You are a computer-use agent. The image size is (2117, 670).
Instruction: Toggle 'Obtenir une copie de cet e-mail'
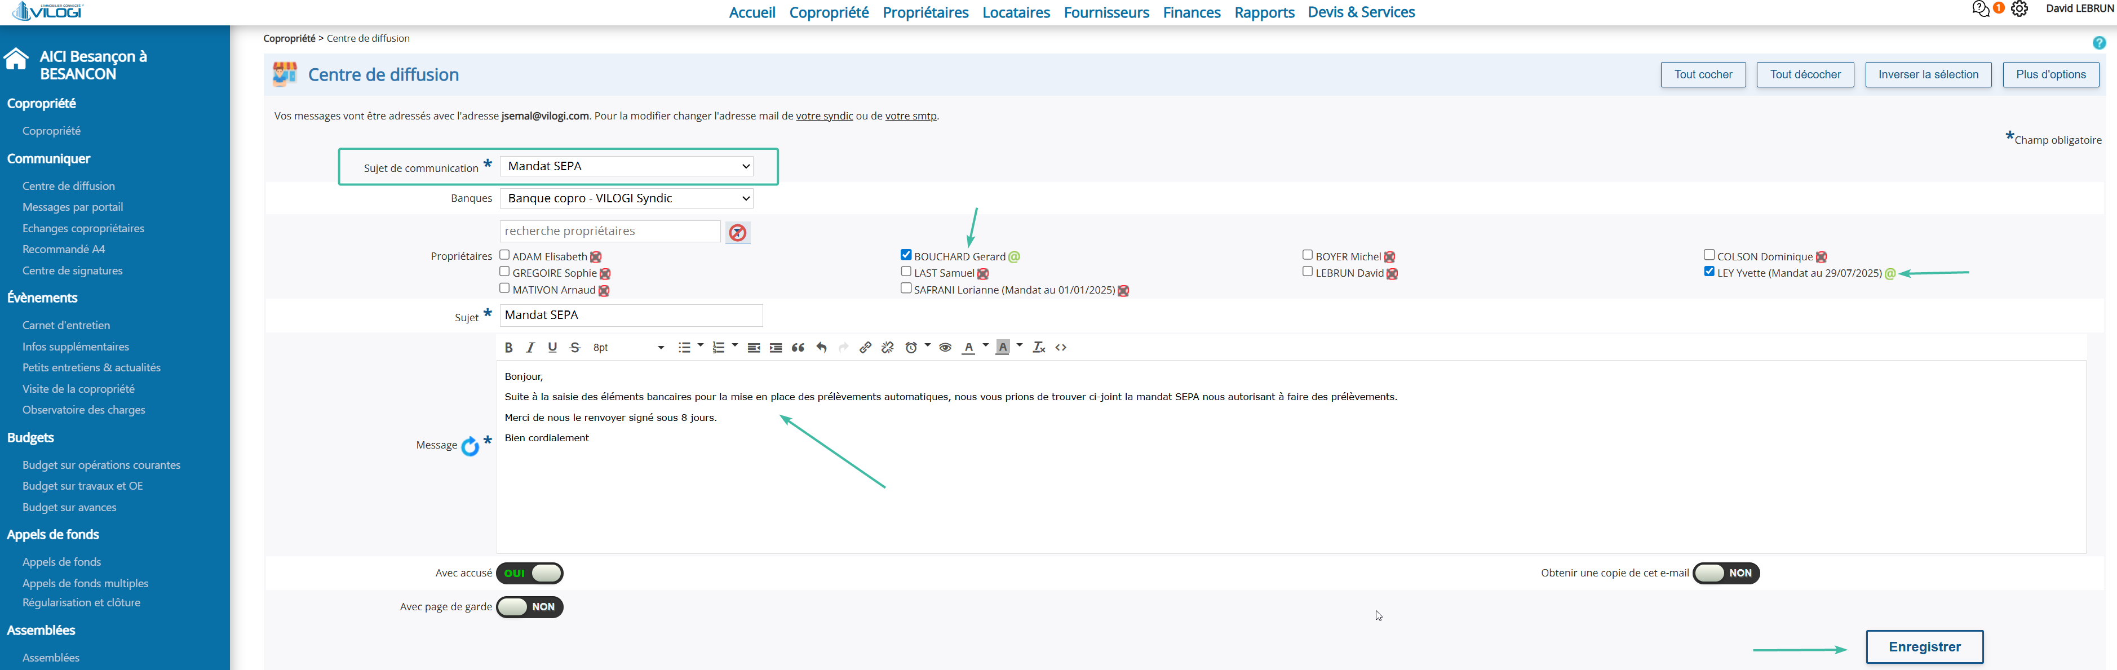(1726, 573)
